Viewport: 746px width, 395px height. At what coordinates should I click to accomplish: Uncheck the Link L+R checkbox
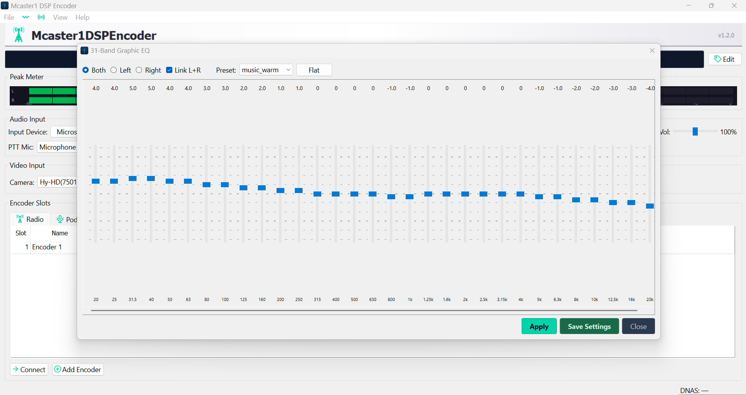(x=169, y=70)
